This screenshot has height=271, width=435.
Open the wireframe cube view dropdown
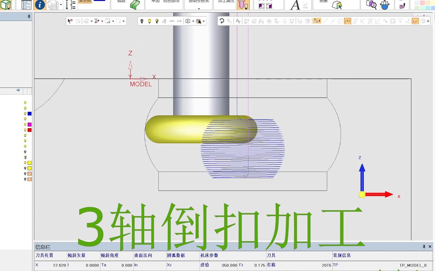pyautogui.click(x=193, y=21)
